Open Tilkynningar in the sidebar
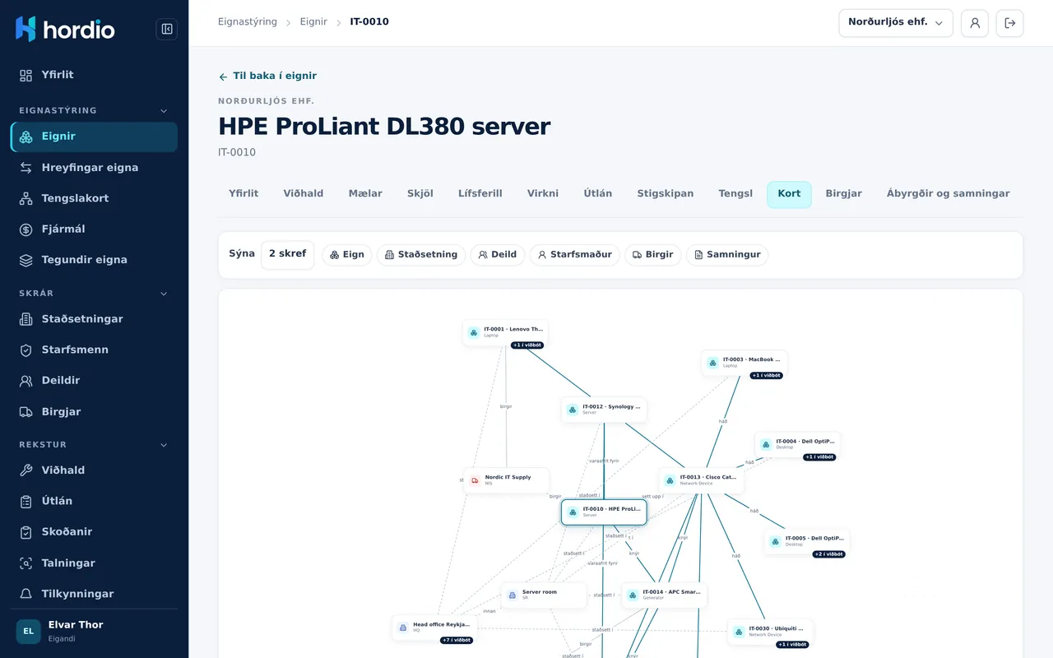 (x=94, y=594)
